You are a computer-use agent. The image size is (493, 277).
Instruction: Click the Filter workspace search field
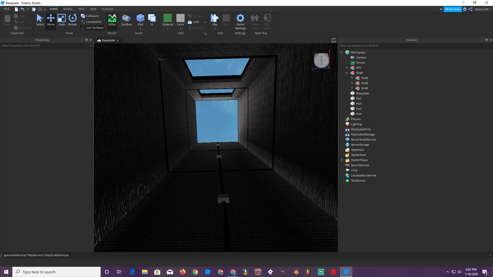pyautogui.click(x=411, y=46)
